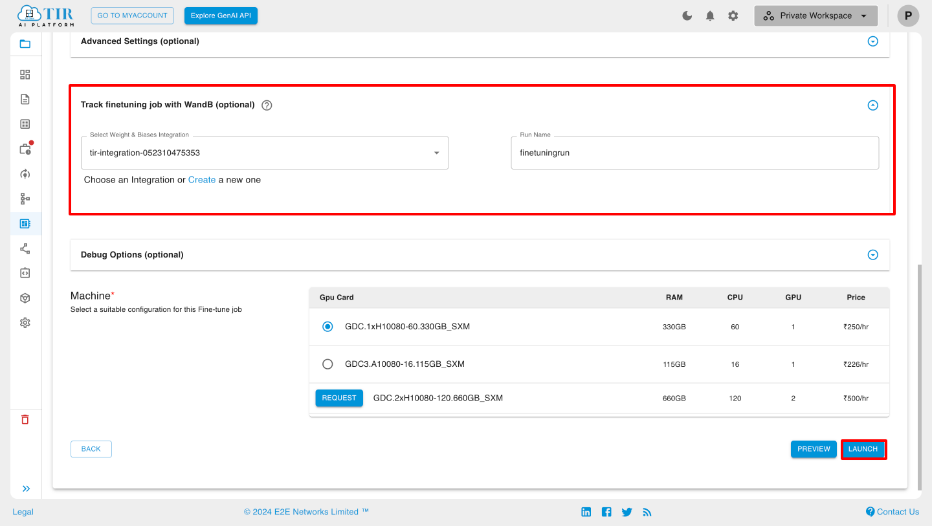Click the LAUNCH button
932x526 pixels.
pos(863,449)
